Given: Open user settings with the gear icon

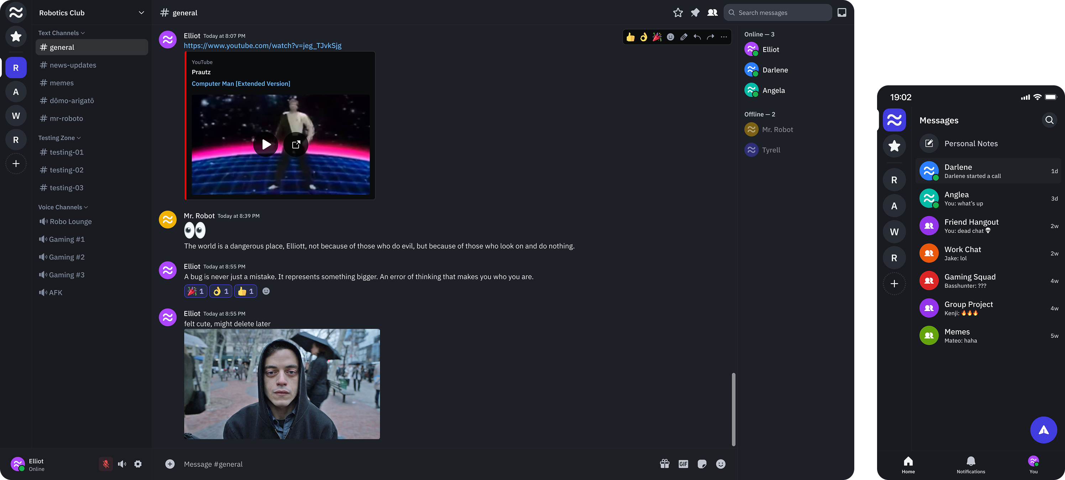Looking at the screenshot, I should tap(138, 464).
